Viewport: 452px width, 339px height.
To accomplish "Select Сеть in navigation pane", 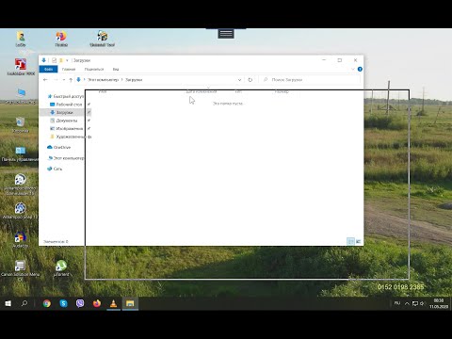I will (x=55, y=169).
